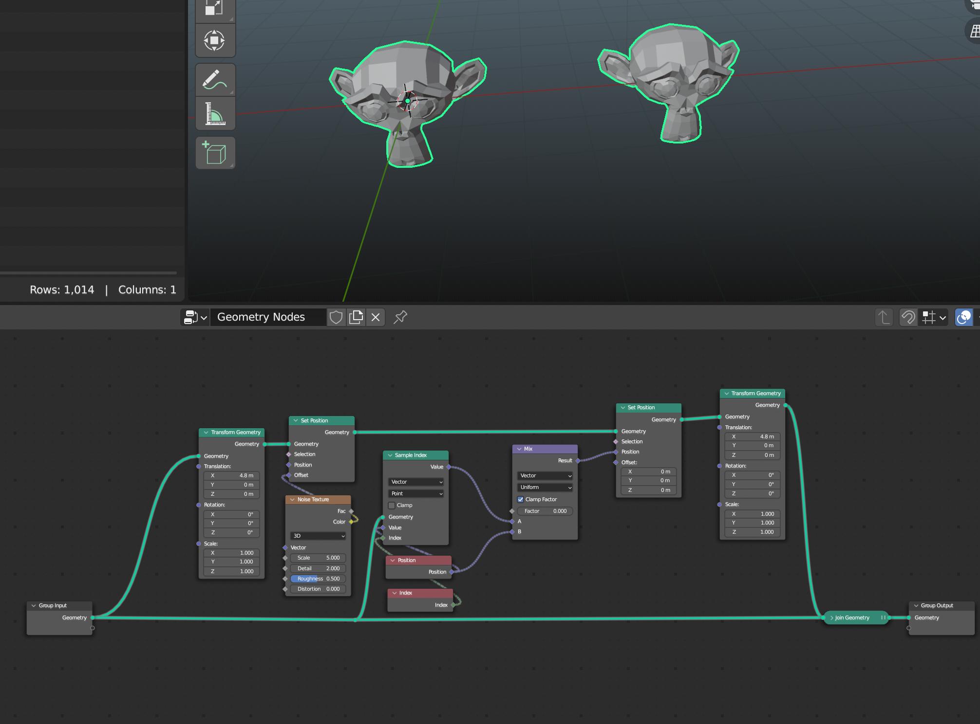Toggle fake user shield for node tree
980x724 pixels.
pyautogui.click(x=336, y=317)
